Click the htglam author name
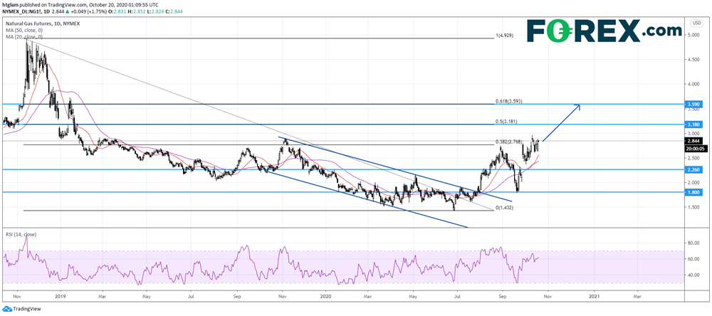The image size is (712, 316). (x=11, y=5)
